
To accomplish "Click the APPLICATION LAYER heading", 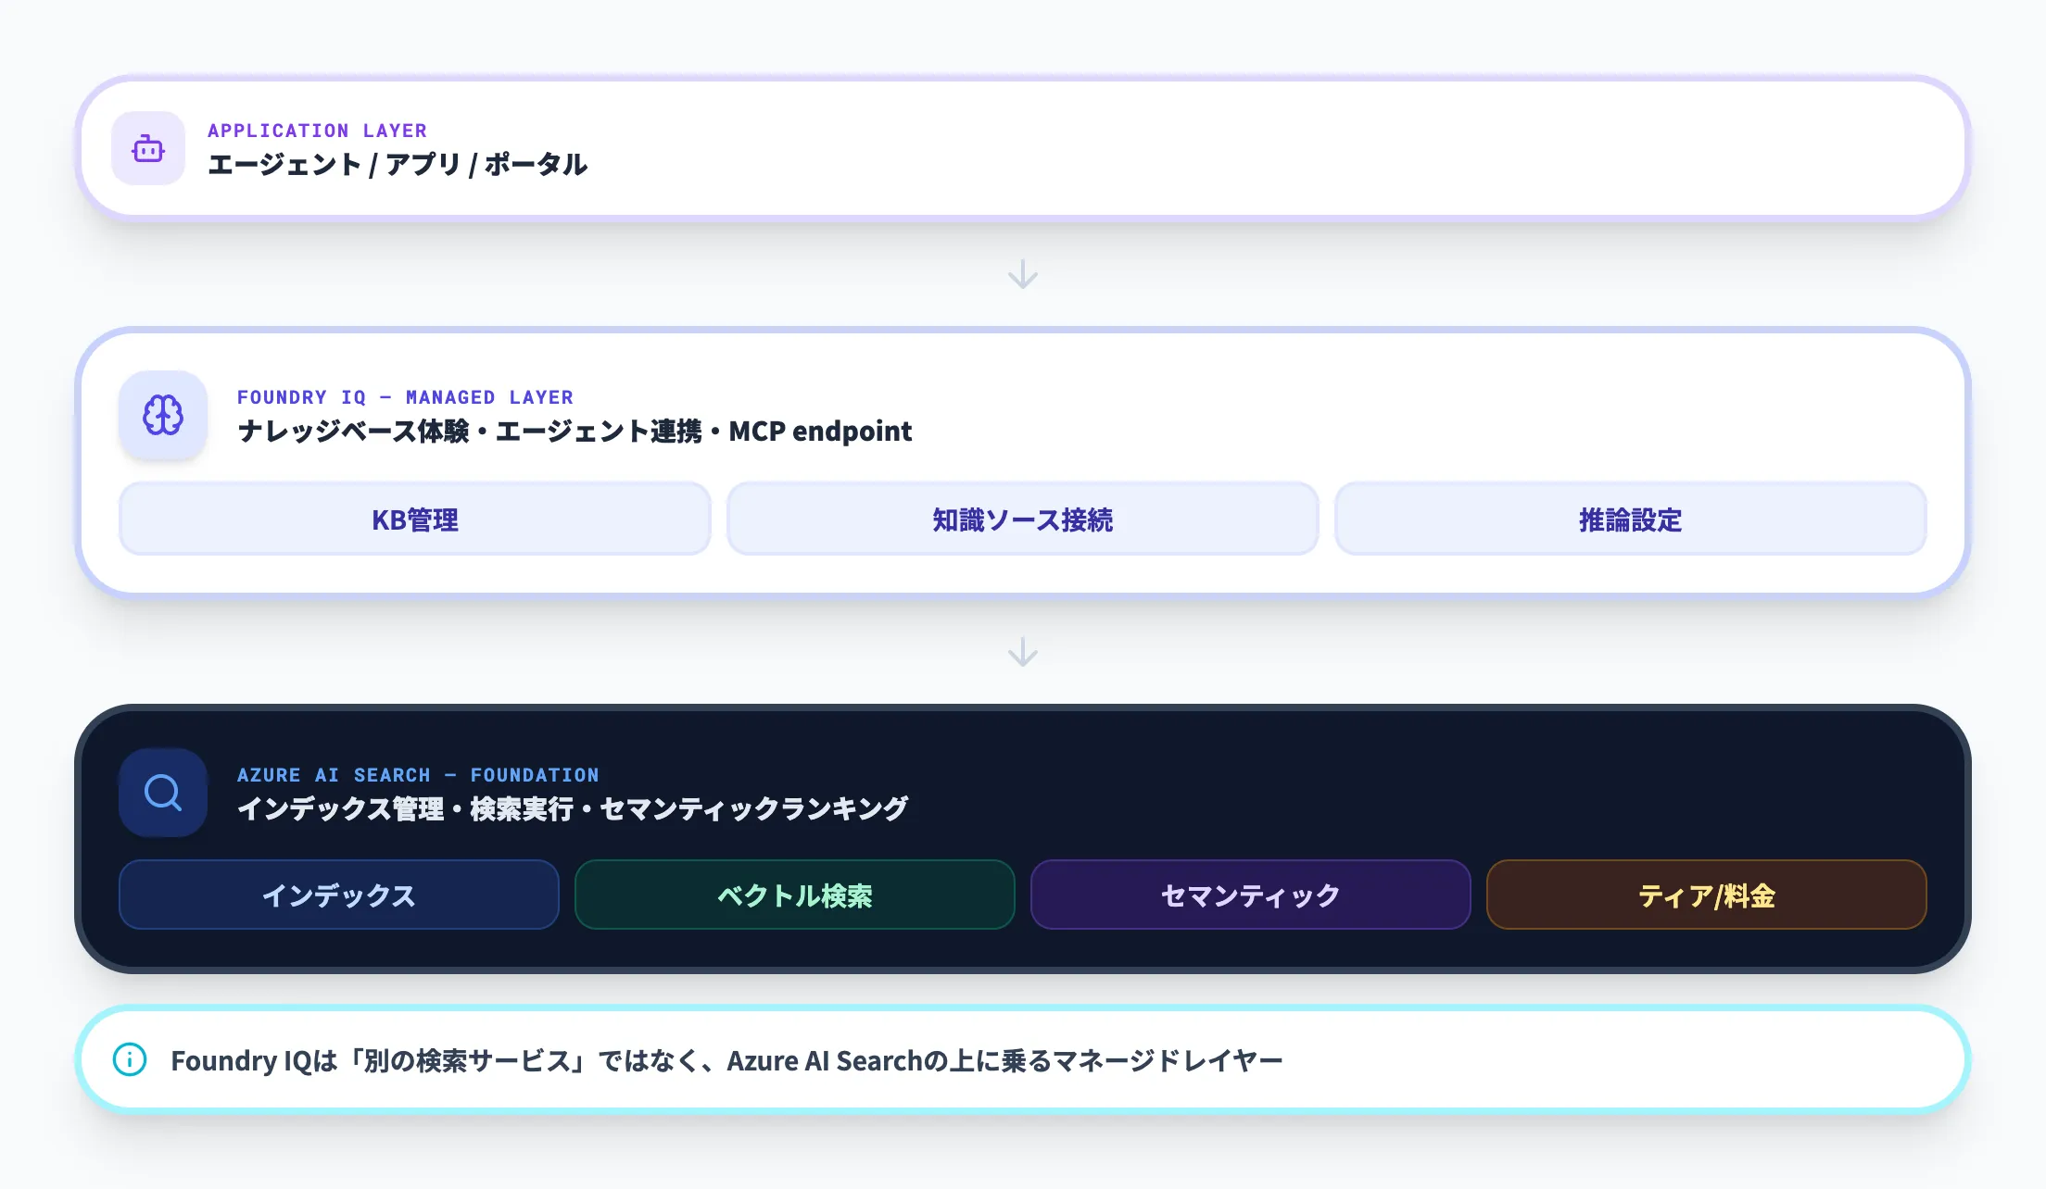I will [318, 130].
